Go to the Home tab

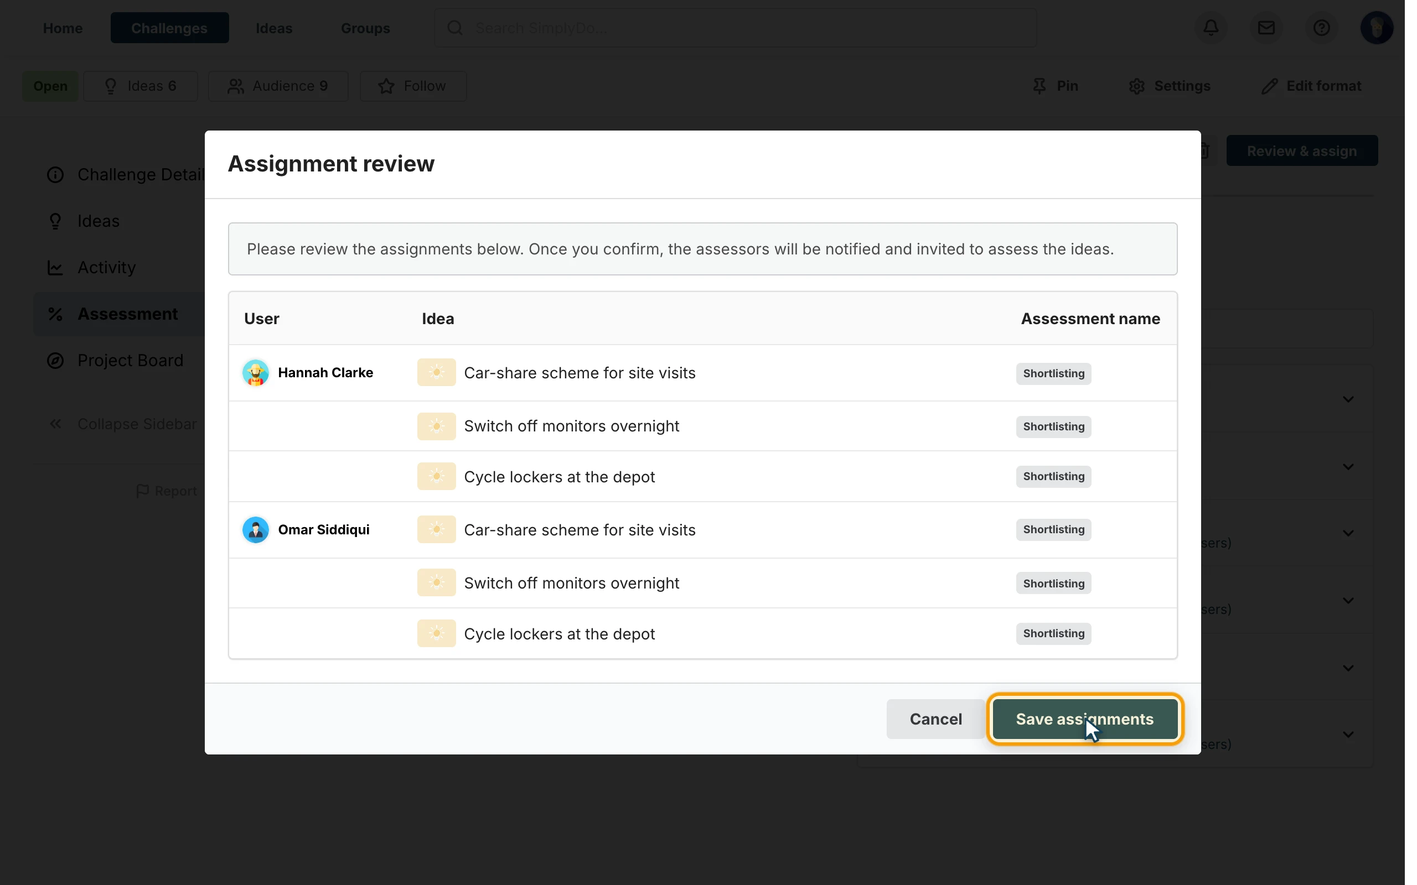[x=63, y=28]
